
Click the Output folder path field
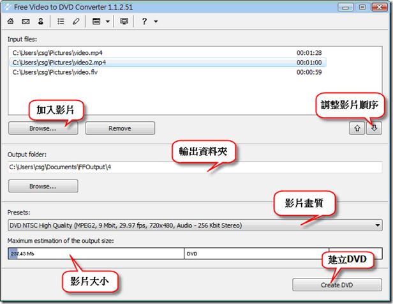(x=195, y=167)
